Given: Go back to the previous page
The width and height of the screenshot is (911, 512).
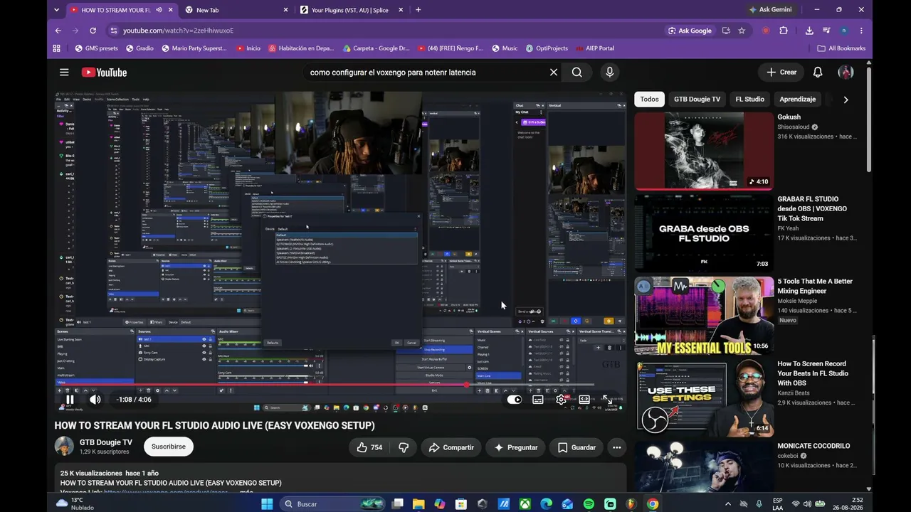Looking at the screenshot, I should (58, 31).
